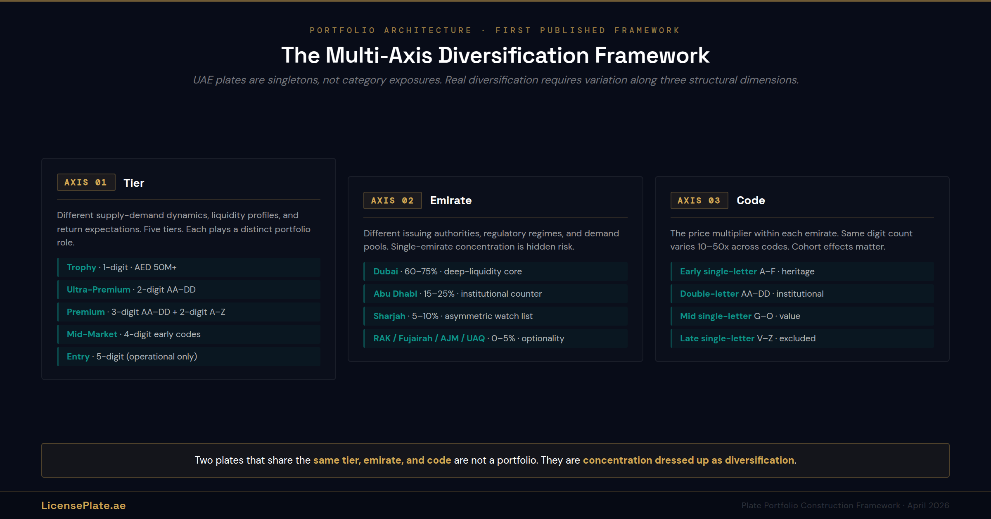This screenshot has height=519, width=991.
Task: Click the Abu Dhabi institutional counter row
Action: click(495, 294)
